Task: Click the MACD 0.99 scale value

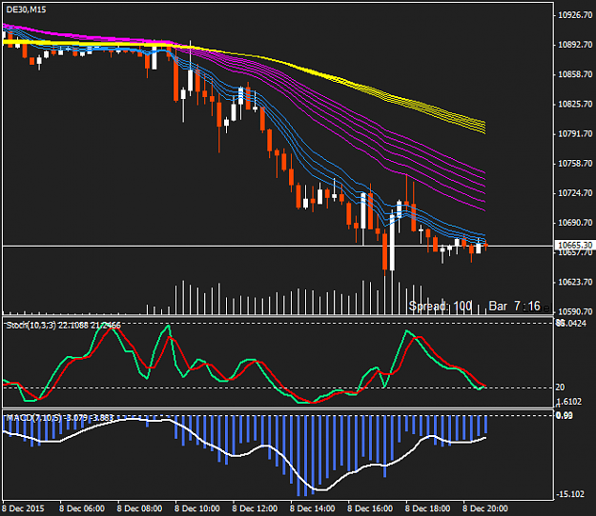Action: (565, 416)
